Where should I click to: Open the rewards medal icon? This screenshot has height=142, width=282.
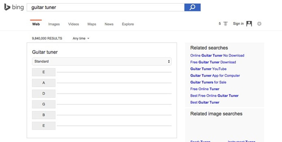tap(225, 24)
